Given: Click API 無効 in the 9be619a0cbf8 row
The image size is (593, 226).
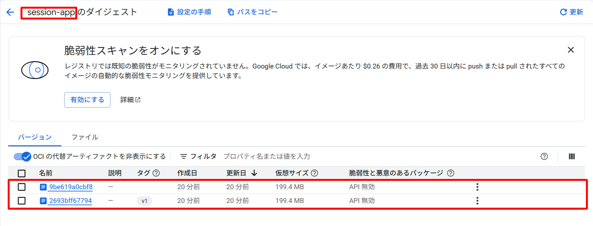Looking at the screenshot, I should (x=362, y=187).
